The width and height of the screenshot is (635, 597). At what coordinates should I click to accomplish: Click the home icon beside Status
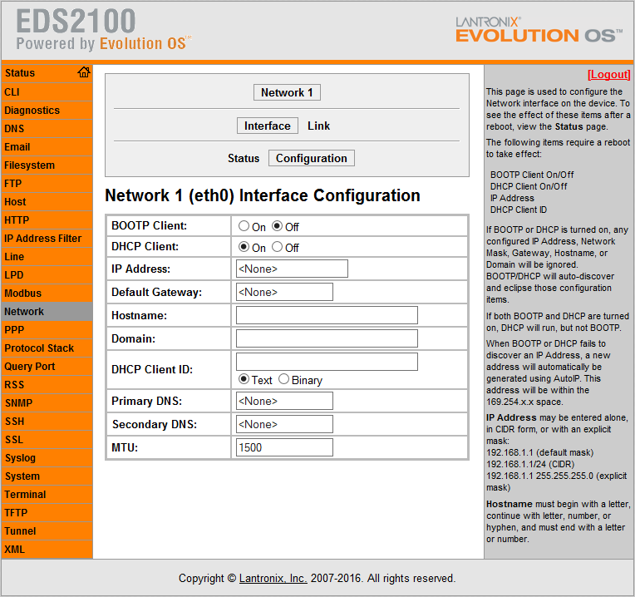point(84,72)
